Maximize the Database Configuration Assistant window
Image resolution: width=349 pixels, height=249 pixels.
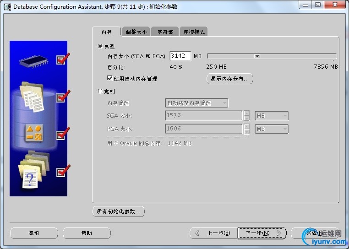click(x=318, y=5)
